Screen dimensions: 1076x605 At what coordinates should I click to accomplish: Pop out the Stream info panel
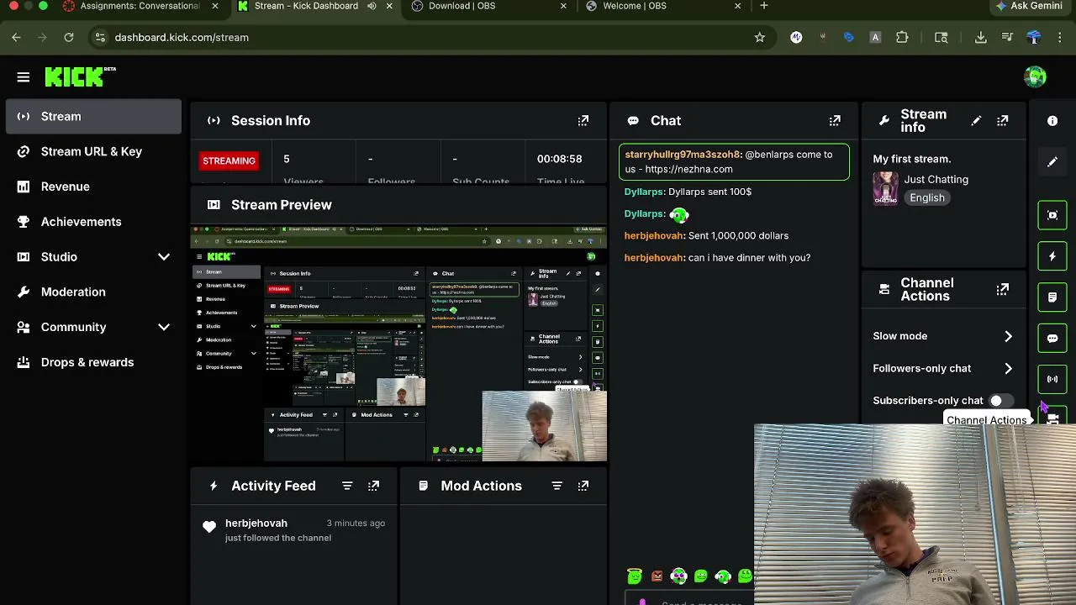(x=1003, y=121)
